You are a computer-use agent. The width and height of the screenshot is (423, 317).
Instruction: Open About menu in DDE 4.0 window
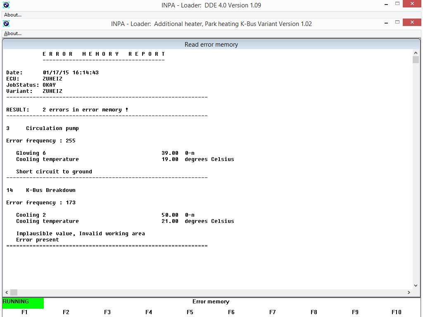pos(13,15)
